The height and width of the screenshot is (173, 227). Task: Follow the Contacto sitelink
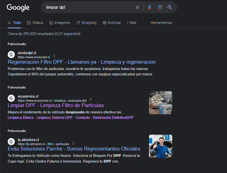coord(83,117)
